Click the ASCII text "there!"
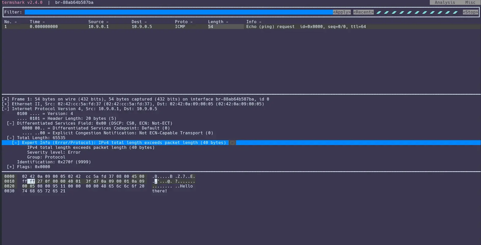The image size is (481, 245). (x=159, y=191)
